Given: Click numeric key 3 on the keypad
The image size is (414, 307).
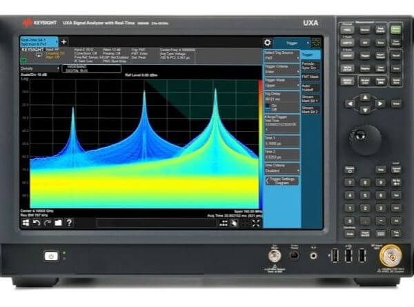Looking at the screenshot, I should pyautogui.click(x=380, y=208).
